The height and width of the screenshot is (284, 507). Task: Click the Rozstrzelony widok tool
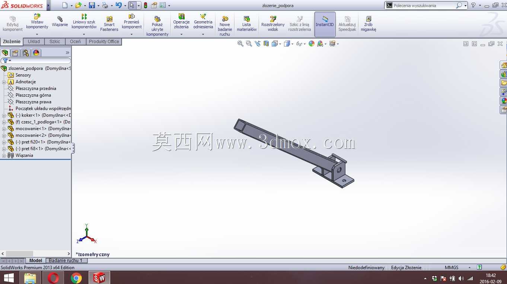click(x=273, y=24)
